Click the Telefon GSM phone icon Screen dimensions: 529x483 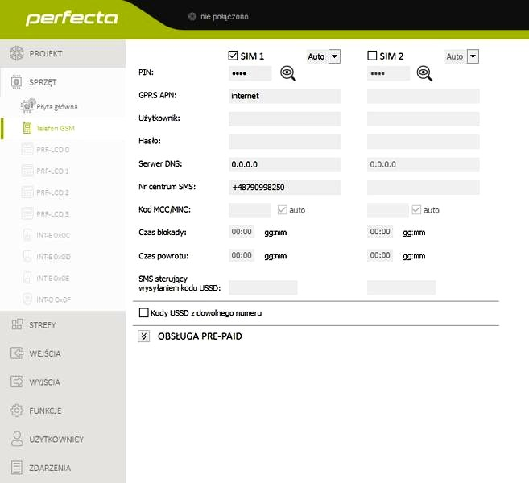coord(27,128)
